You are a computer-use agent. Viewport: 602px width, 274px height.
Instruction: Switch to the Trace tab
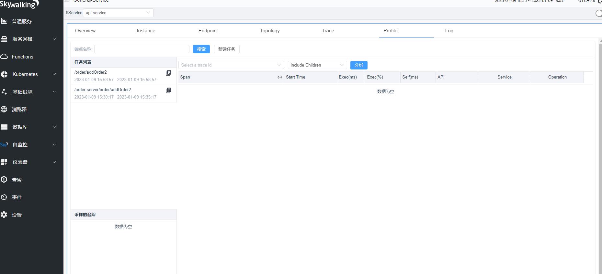point(328,31)
